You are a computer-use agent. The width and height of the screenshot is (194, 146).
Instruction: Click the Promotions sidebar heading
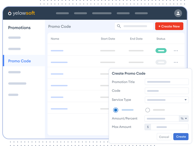19,27
